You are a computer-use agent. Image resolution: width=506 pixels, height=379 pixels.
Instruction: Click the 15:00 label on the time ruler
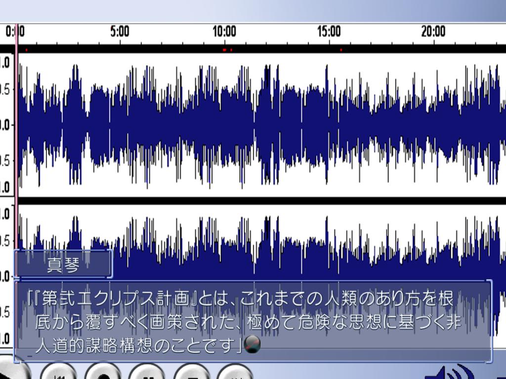[x=329, y=32]
